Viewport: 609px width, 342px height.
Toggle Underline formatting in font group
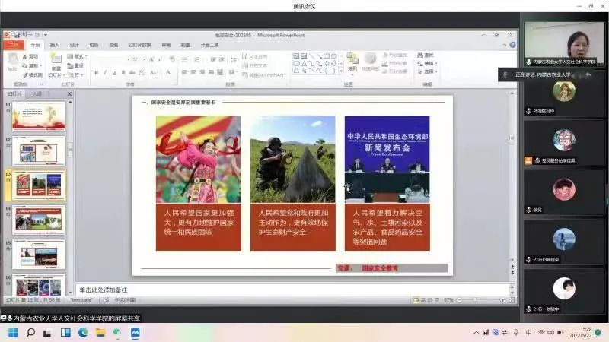coord(113,72)
